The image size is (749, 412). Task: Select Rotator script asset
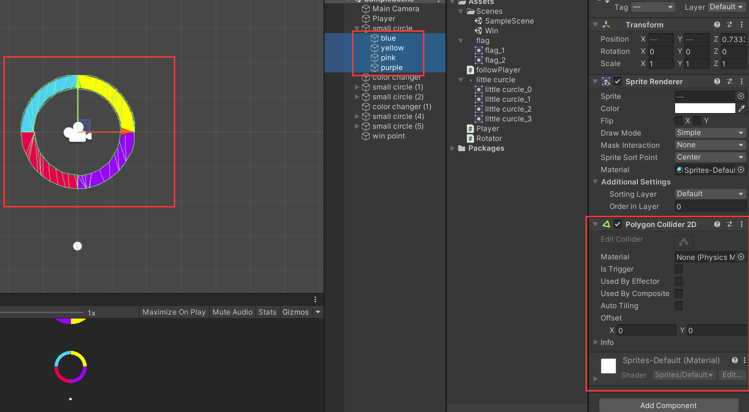click(489, 138)
